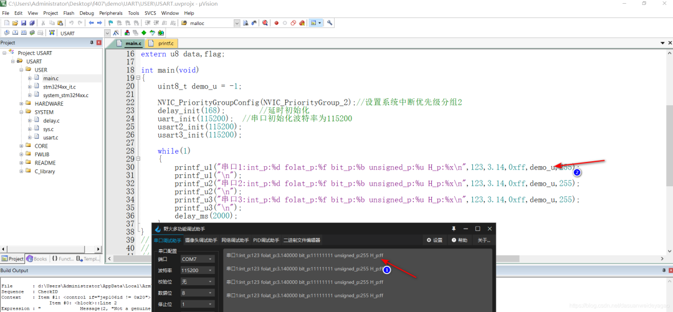This screenshot has width=673, height=312.
Task: Open Configuration via the wrench icon
Action: (x=330, y=23)
